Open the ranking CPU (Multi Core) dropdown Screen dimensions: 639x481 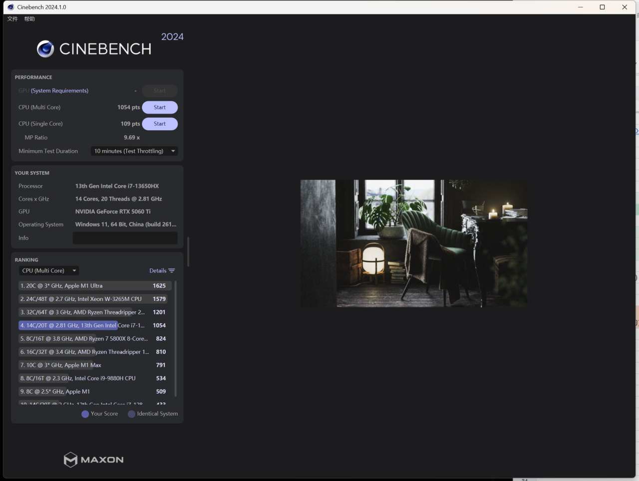pos(49,271)
